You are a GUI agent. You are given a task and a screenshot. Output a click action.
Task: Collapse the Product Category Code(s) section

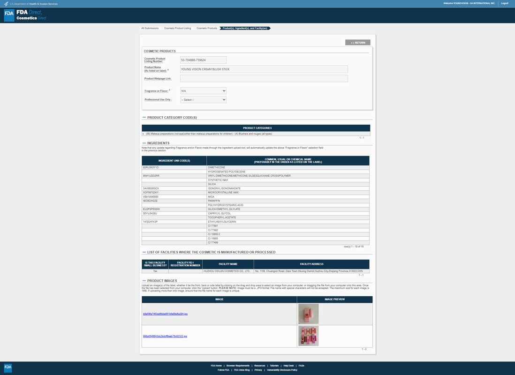click(x=144, y=118)
